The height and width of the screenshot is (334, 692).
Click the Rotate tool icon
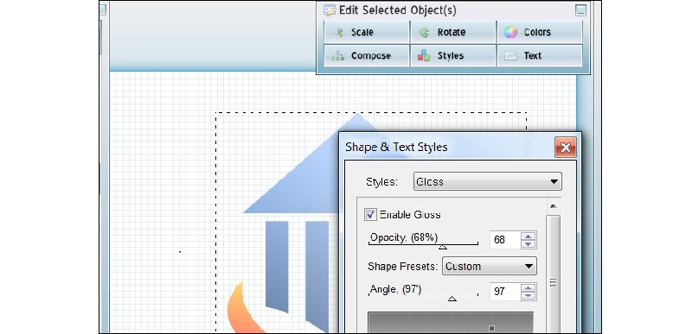[x=424, y=32]
